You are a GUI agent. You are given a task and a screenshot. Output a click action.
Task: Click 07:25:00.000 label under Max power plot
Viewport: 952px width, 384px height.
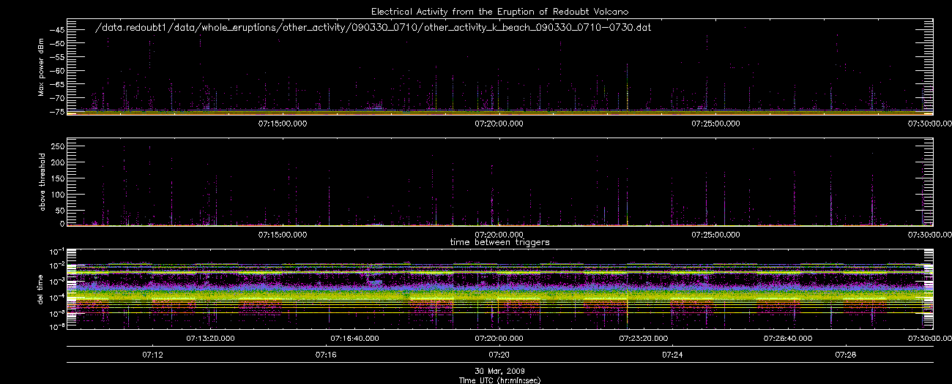coord(715,124)
